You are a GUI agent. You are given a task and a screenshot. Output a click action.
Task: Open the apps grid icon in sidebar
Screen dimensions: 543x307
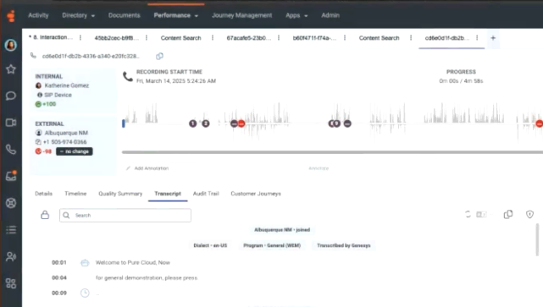pos(11,283)
